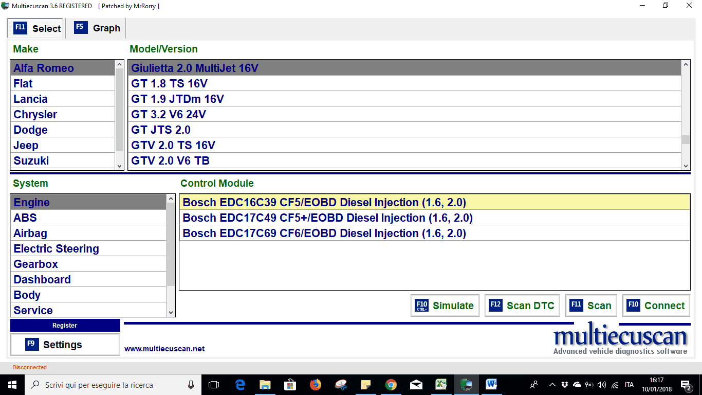This screenshot has width=702, height=395.
Task: Open Excel from the taskbar
Action: click(x=441, y=385)
